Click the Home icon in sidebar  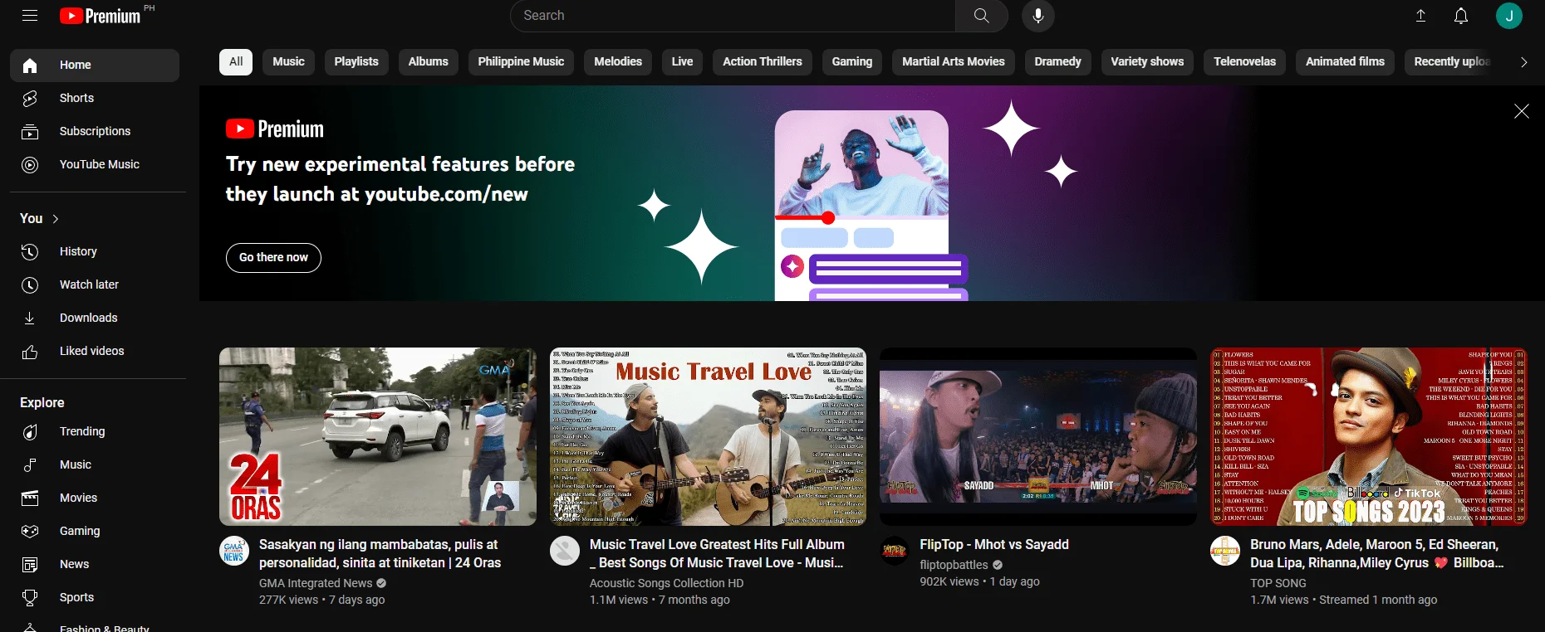coord(30,66)
